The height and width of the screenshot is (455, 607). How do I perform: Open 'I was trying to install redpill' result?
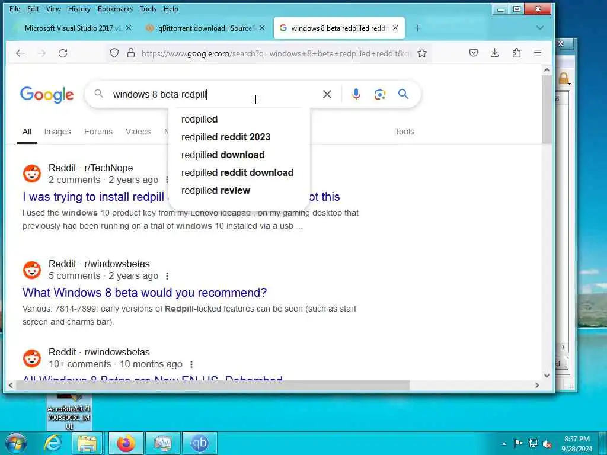(93, 197)
